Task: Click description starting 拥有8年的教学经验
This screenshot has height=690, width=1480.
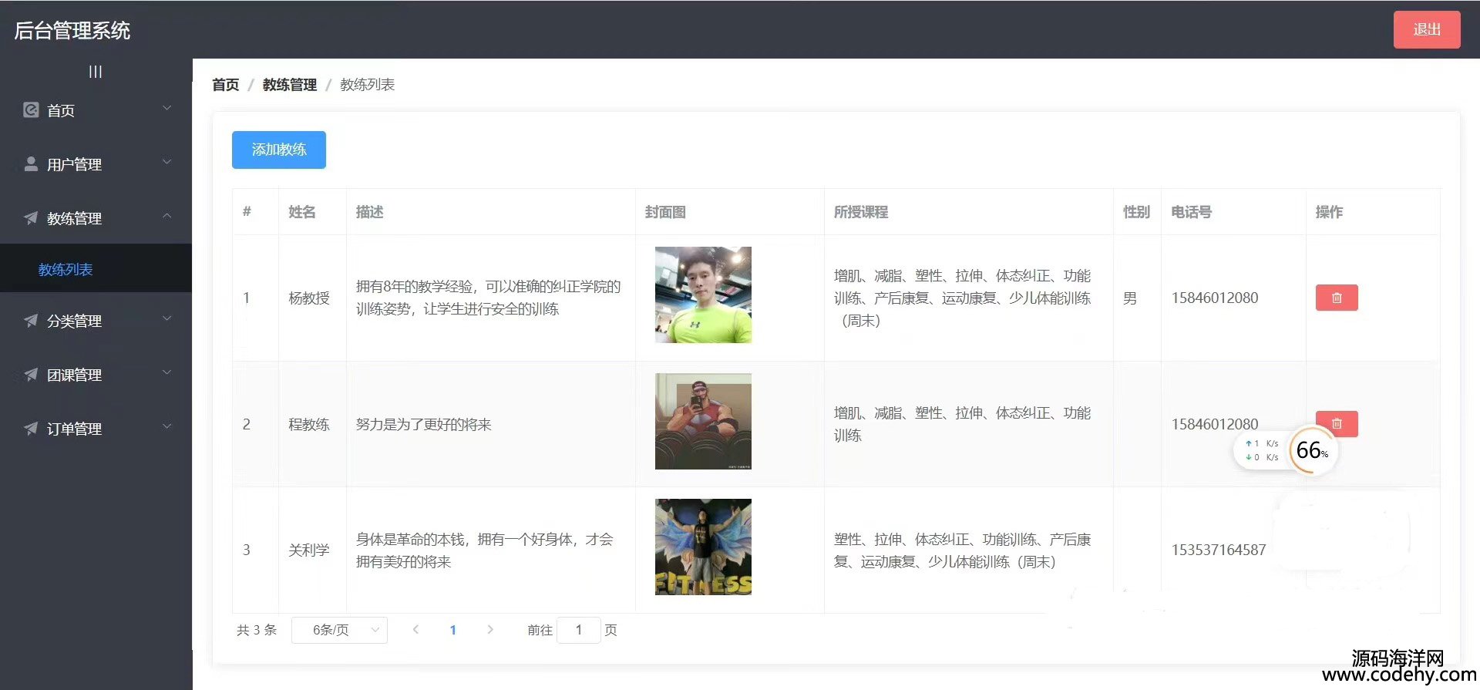Action: 489,298
